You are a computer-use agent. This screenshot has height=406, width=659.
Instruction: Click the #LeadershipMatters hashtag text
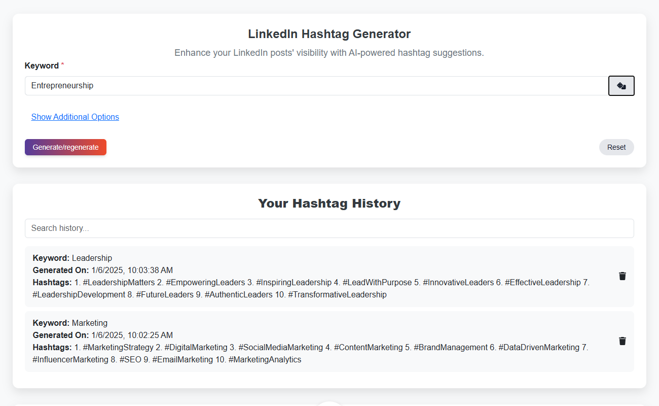pyautogui.click(x=118, y=282)
